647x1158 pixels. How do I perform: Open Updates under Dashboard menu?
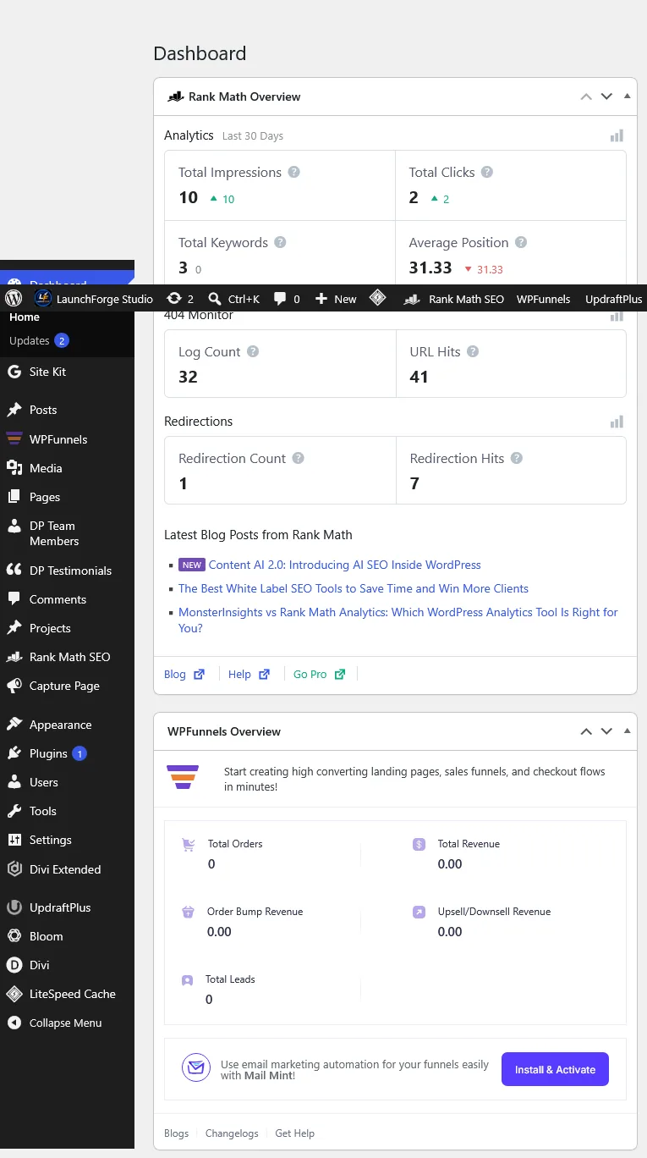pos(38,340)
